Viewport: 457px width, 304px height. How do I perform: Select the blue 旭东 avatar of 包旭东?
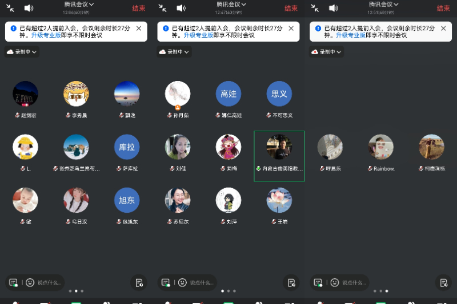[x=127, y=200]
